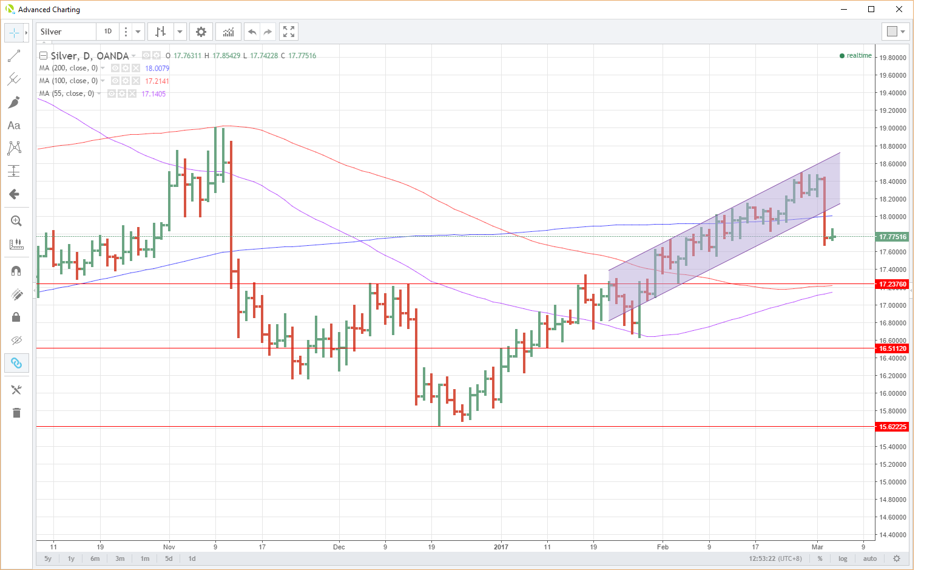Open the chart style dropdown arrow
Image resolution: width=941 pixels, height=570 pixels.
180,32
